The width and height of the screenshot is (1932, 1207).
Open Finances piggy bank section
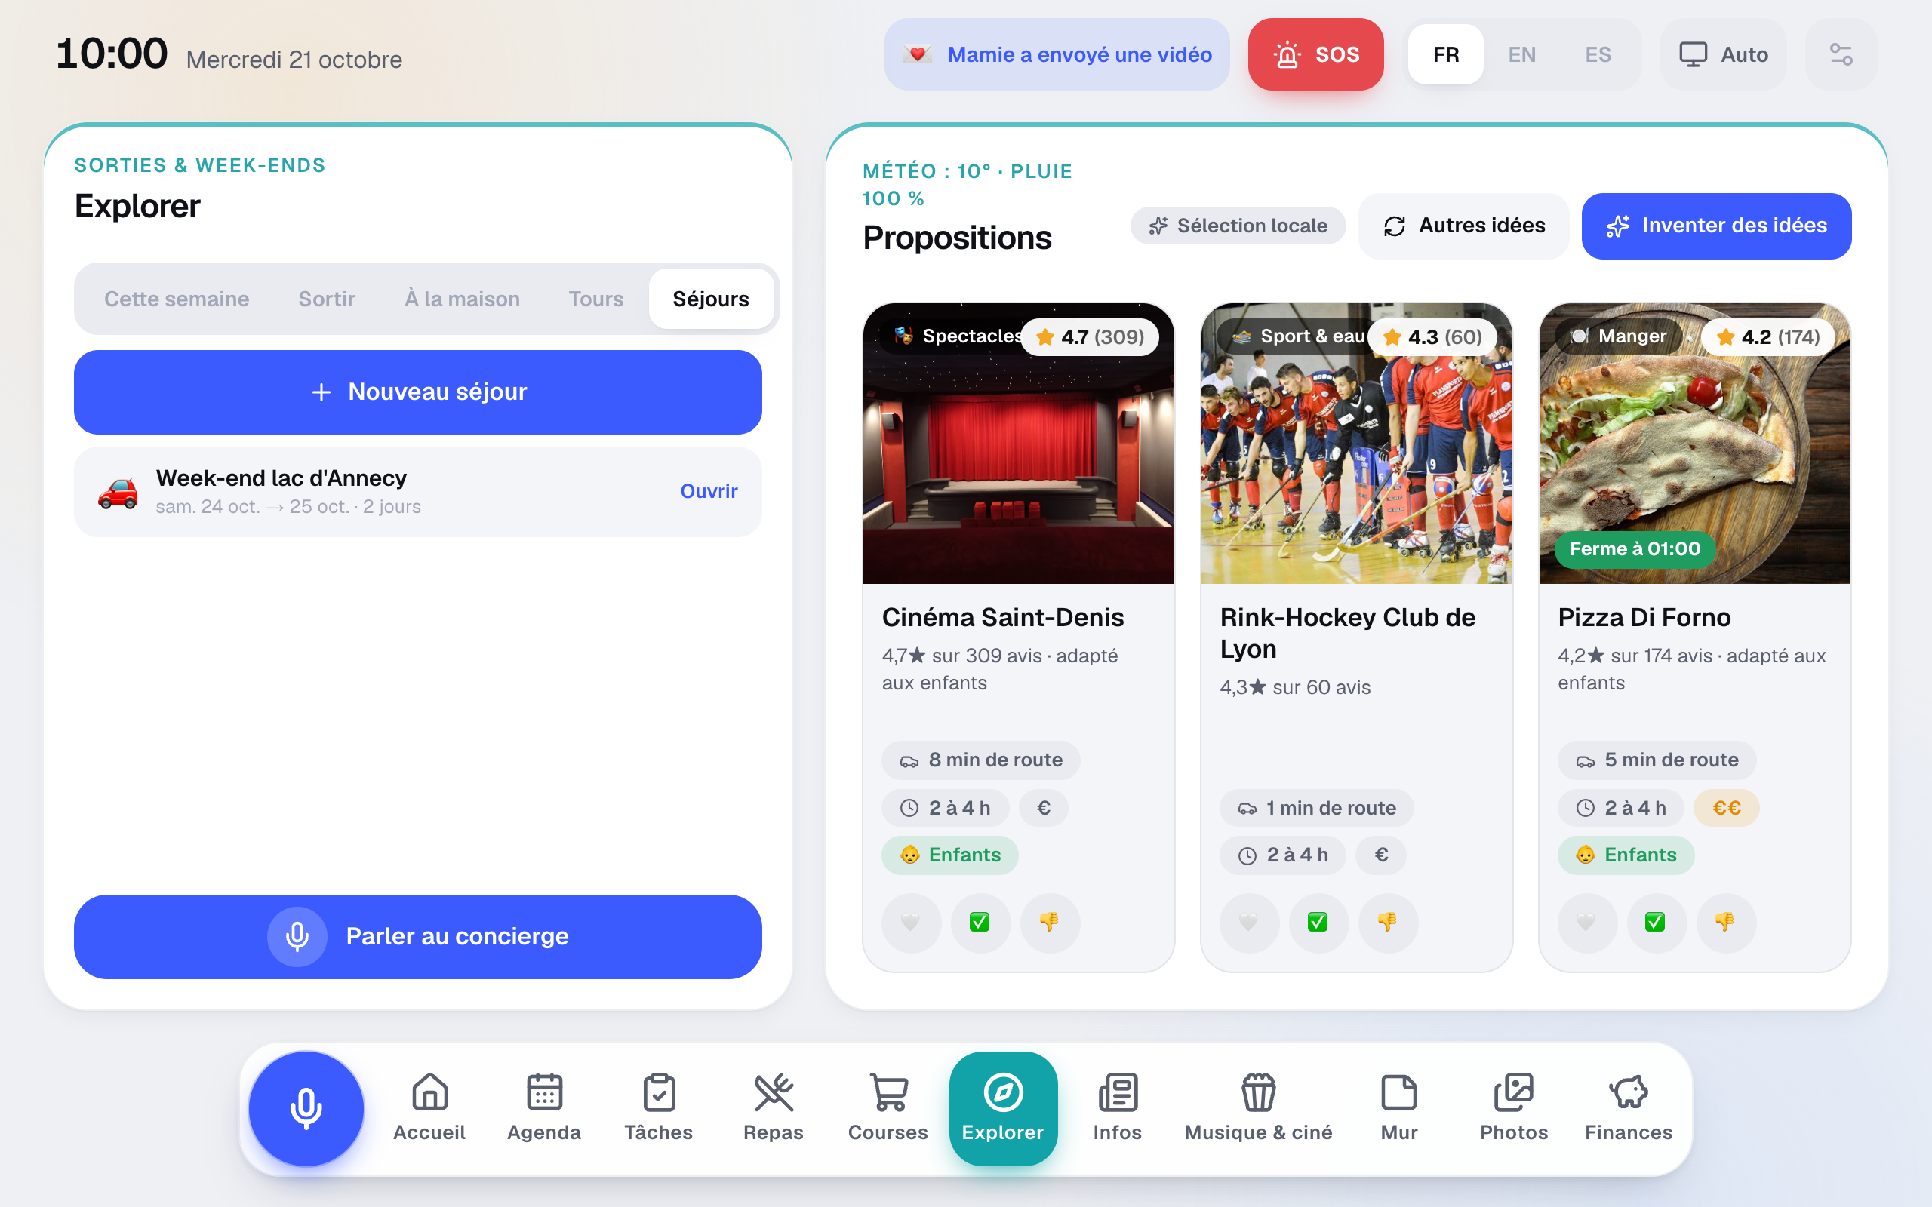(x=1628, y=1108)
